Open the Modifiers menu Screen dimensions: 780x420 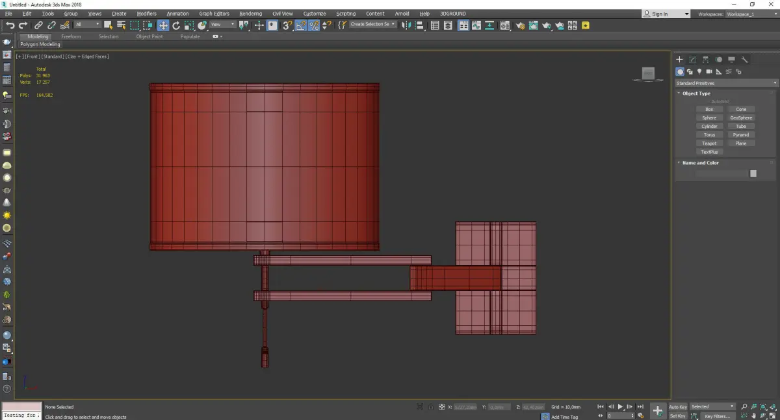tap(146, 14)
